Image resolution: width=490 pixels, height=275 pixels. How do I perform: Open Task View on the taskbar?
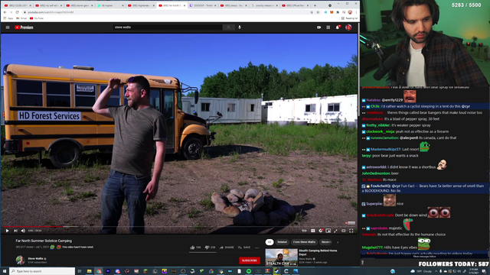click(80, 271)
